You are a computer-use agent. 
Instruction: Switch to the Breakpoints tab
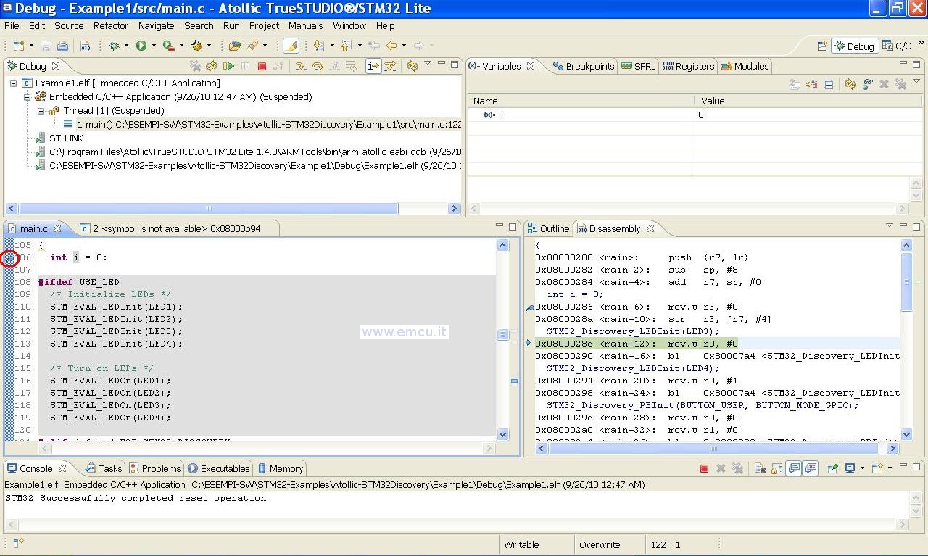(x=584, y=66)
